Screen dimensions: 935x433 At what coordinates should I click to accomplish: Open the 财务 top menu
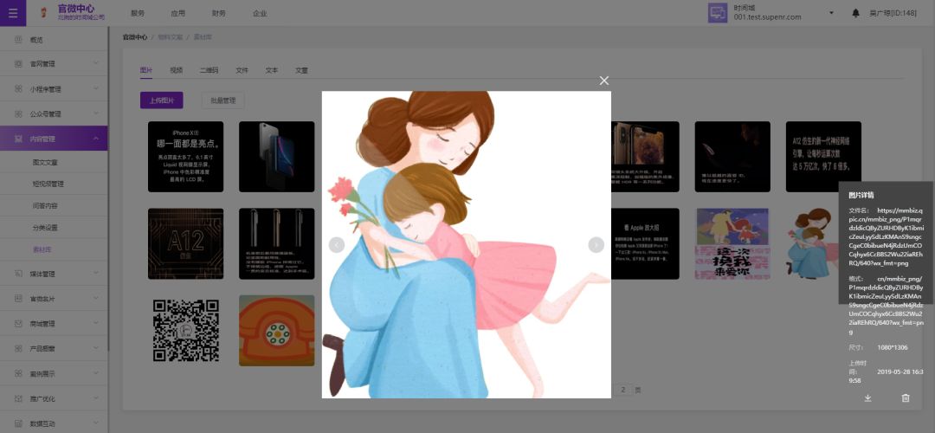219,13
